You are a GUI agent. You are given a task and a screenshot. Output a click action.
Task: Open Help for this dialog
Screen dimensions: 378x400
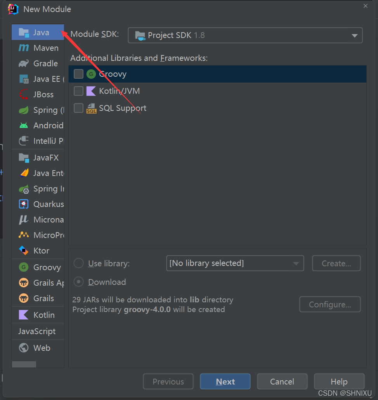(339, 381)
